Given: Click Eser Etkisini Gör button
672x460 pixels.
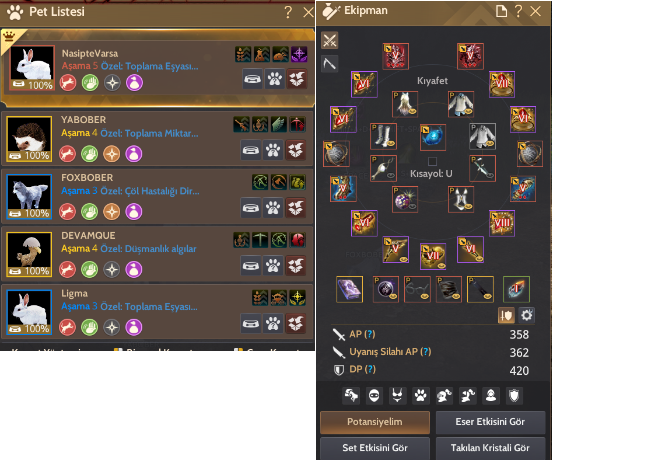Looking at the screenshot, I should click(490, 422).
